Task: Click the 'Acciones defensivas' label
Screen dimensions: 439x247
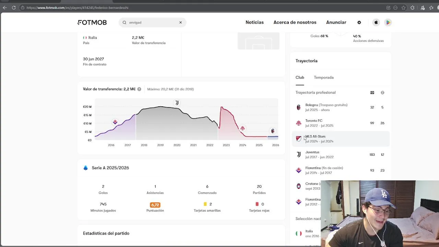Action: [368, 41]
